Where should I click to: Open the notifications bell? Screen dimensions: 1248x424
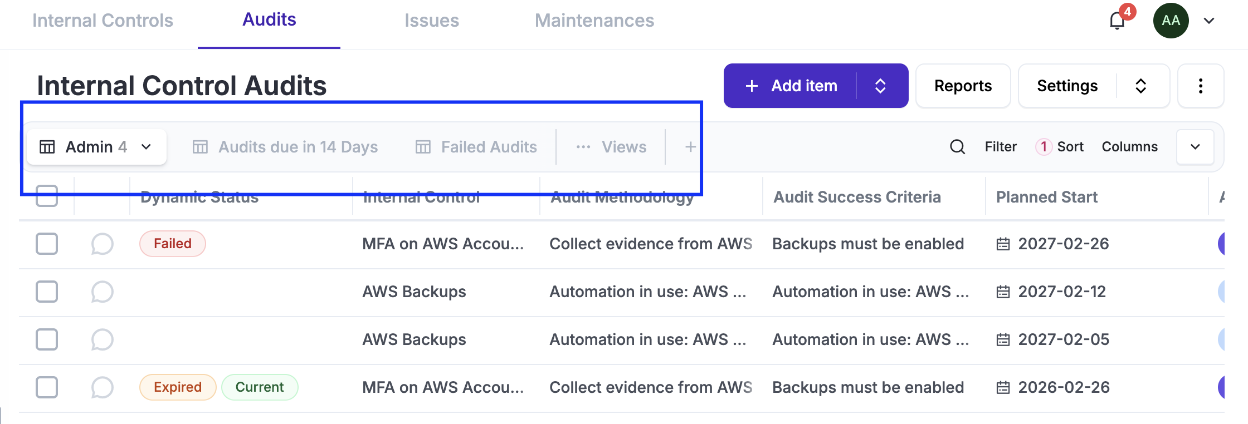(1117, 21)
